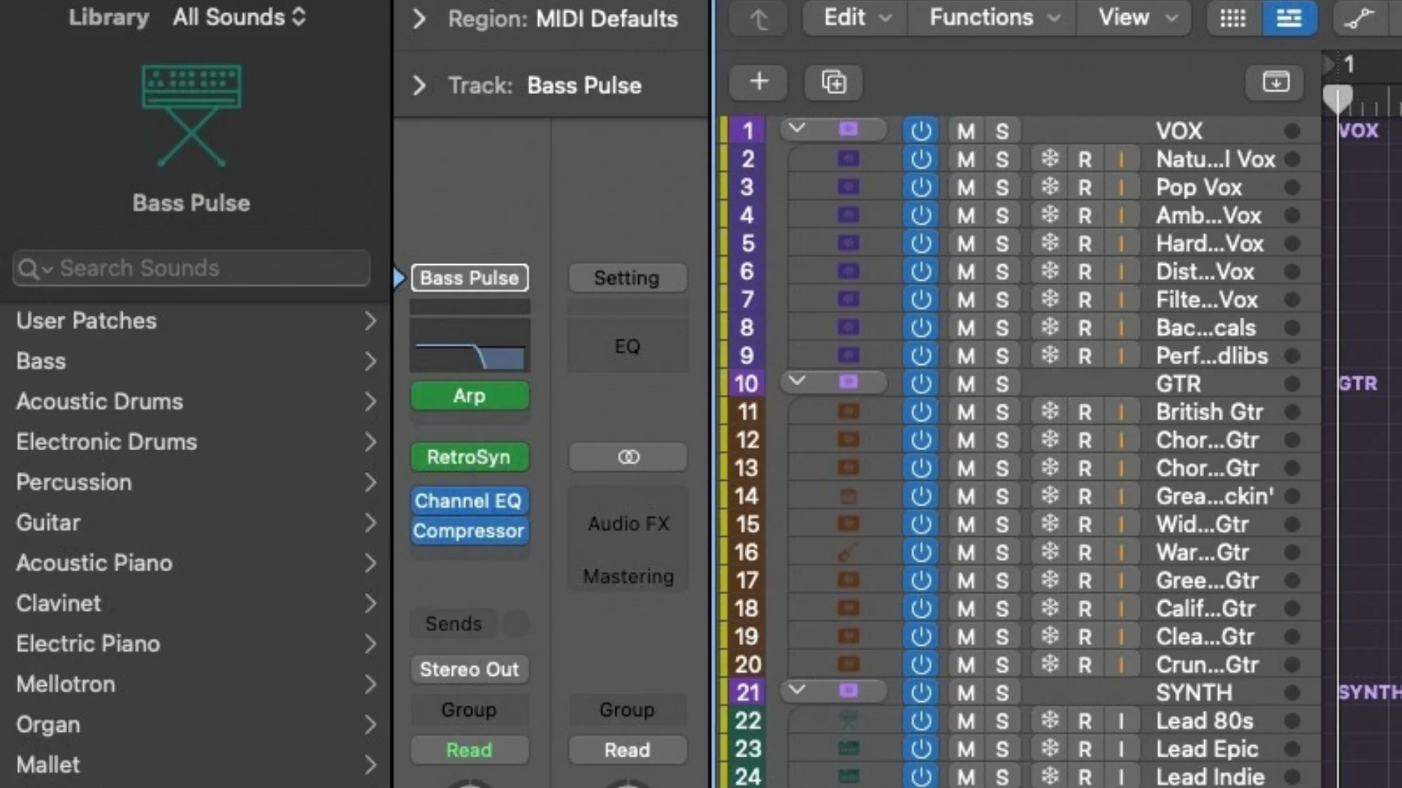Image resolution: width=1402 pixels, height=788 pixels.
Task: Open the Edit menu
Action: point(857,18)
